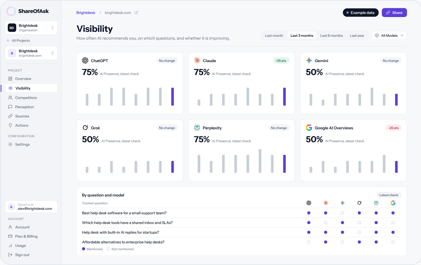
Task: Open brightdesk.com external link icon
Action: [x=136, y=13]
